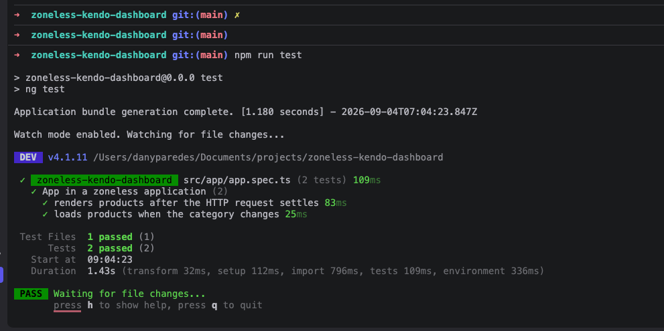
Task: Click the check mark beside app.spec.ts line
Action: pos(22,180)
